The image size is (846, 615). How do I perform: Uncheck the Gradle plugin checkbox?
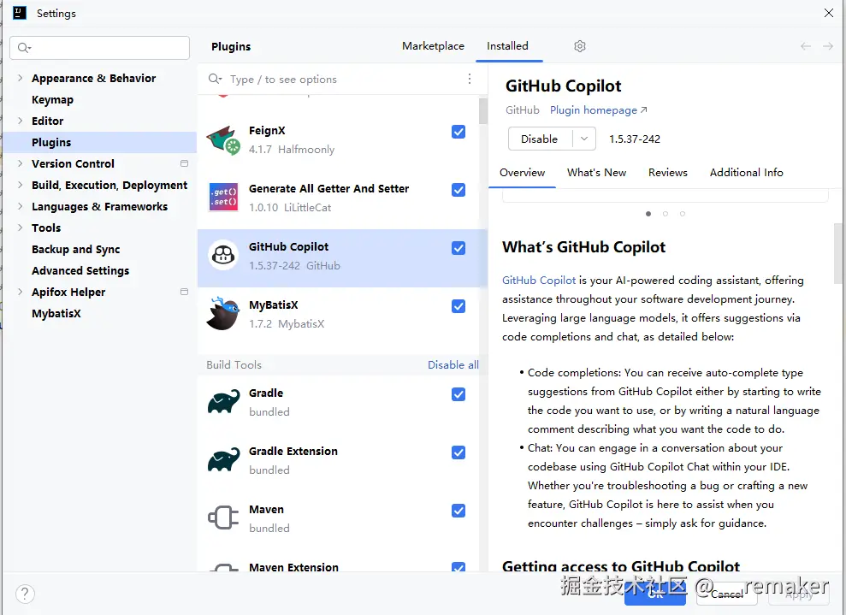click(x=458, y=394)
